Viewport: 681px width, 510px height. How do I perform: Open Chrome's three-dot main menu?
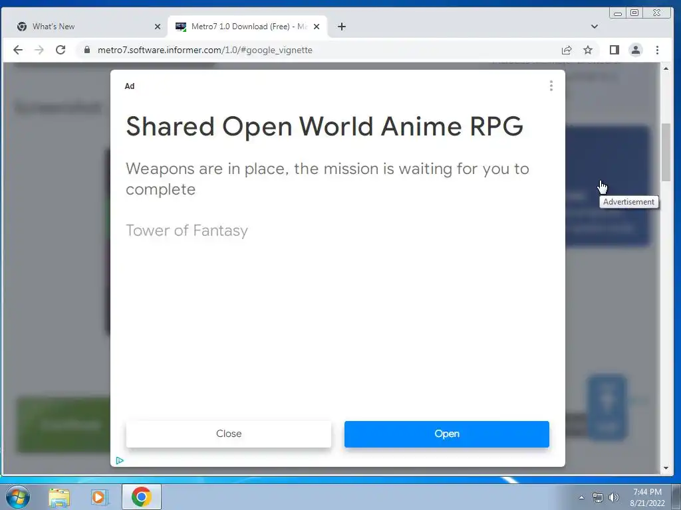657,50
